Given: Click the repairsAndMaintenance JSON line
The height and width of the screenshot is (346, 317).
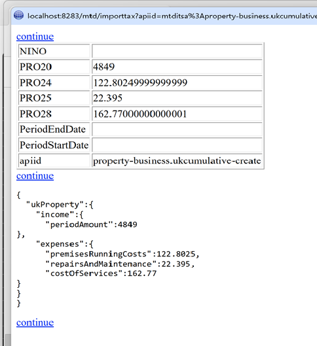Looking at the screenshot, I should click(x=120, y=264).
